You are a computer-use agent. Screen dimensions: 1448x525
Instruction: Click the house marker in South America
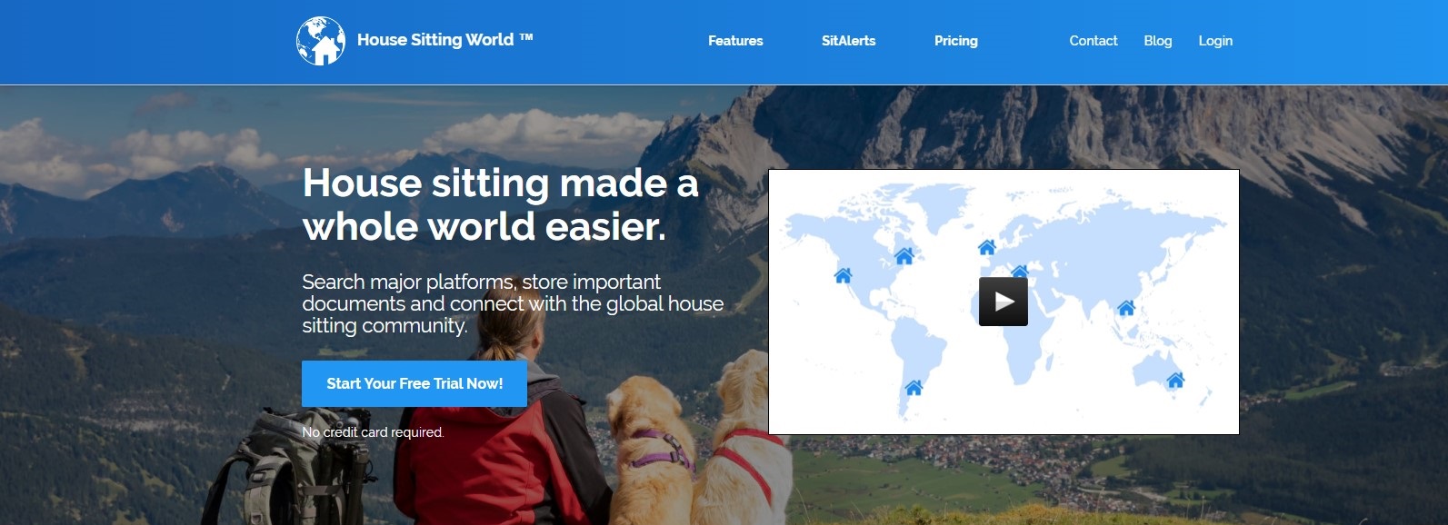coord(914,388)
